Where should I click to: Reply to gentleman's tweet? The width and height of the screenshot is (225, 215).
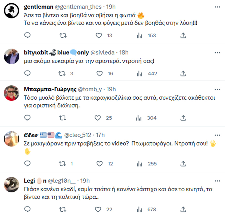(27, 36)
